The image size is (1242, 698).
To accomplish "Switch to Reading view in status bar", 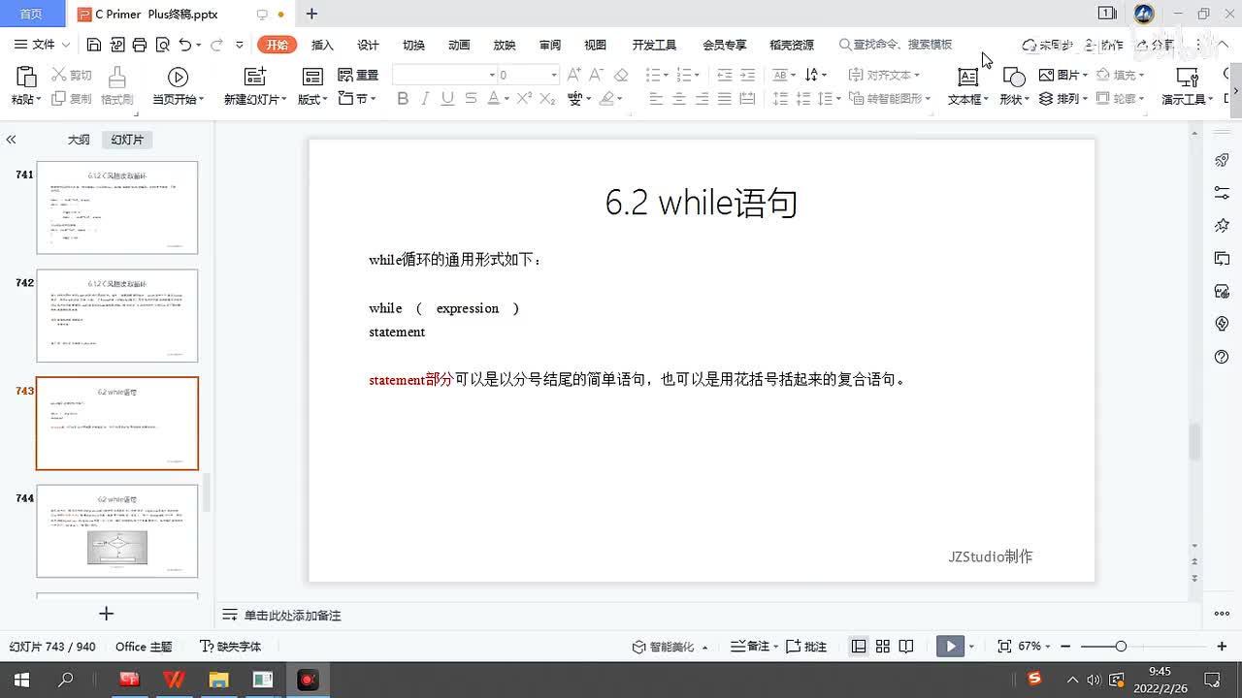I will 906,647.
